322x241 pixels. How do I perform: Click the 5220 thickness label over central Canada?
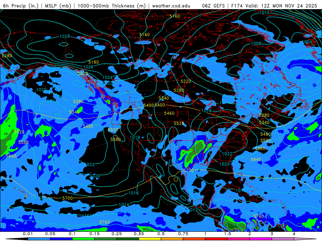[186, 82]
